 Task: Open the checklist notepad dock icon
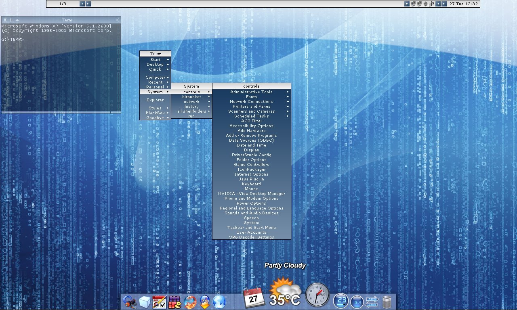pos(160,302)
